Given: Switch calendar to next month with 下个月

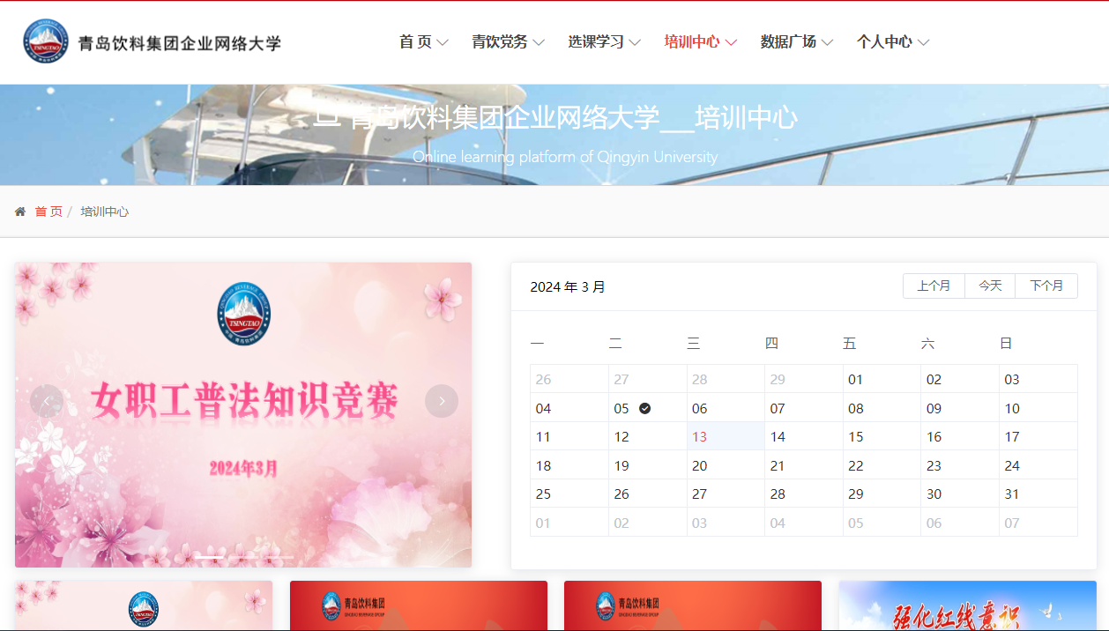Looking at the screenshot, I should click(x=1046, y=286).
